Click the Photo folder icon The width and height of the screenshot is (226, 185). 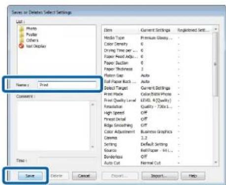coord(22,29)
